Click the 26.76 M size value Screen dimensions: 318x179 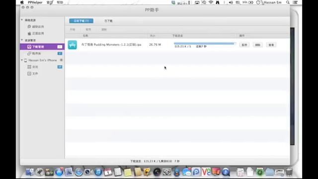tap(155, 45)
